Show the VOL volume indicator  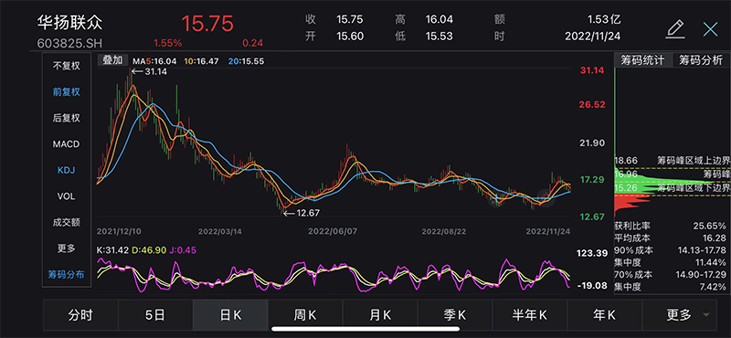(x=66, y=196)
